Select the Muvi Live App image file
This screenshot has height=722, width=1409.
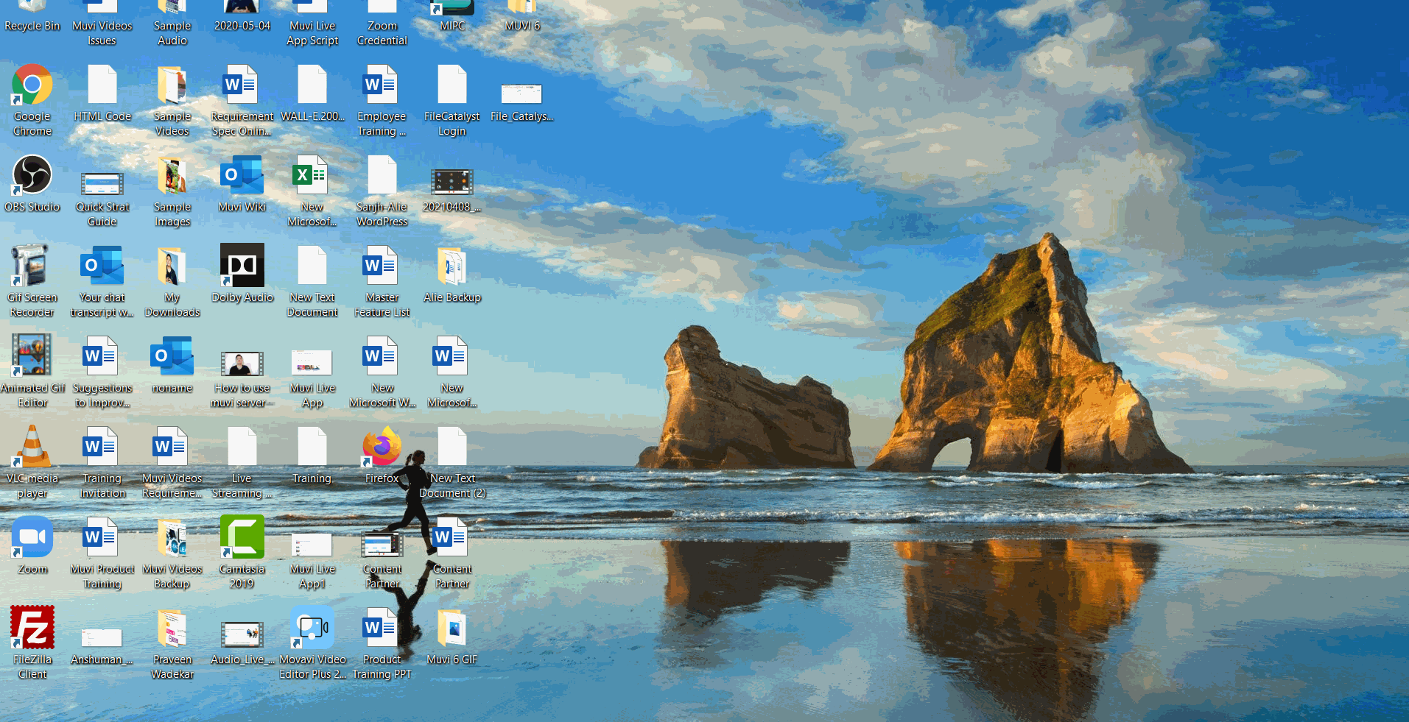click(x=312, y=379)
